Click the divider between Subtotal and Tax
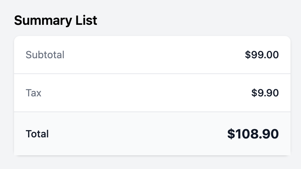 coord(152,74)
